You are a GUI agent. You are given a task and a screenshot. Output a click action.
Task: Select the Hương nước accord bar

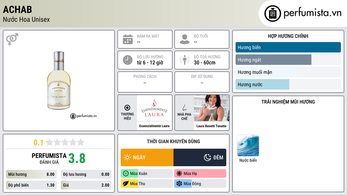click(x=288, y=84)
